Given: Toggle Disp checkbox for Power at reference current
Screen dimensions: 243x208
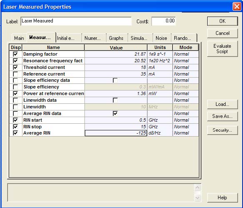Looking at the screenshot, I should coord(15,93).
